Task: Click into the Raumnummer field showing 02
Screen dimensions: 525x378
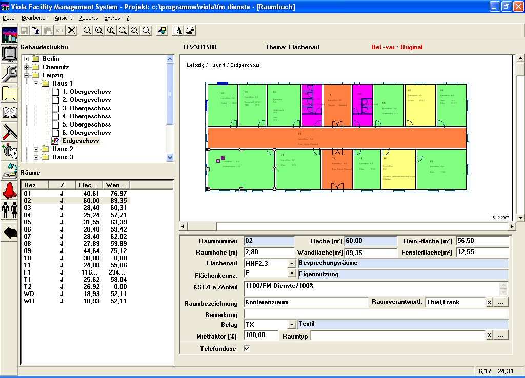Action: pyautogui.click(x=269, y=241)
